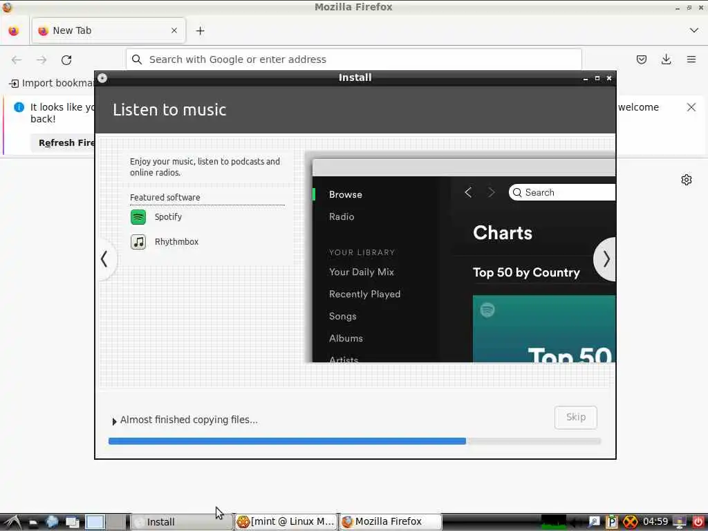This screenshot has width=708, height=531.
Task: Expand the 'Almost finished copying files' details
Action: (x=114, y=421)
